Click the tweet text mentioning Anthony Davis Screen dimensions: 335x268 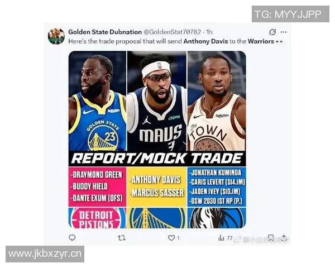coord(175,41)
